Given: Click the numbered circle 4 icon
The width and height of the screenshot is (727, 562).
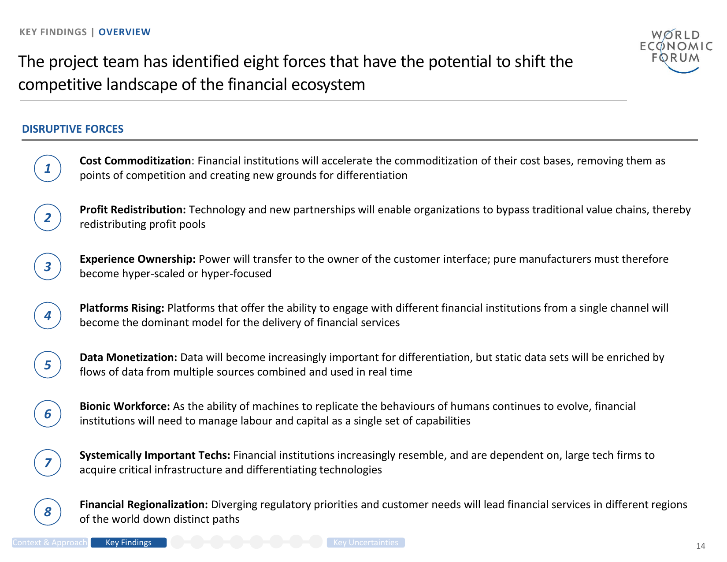Looking at the screenshot, I should [48, 316].
